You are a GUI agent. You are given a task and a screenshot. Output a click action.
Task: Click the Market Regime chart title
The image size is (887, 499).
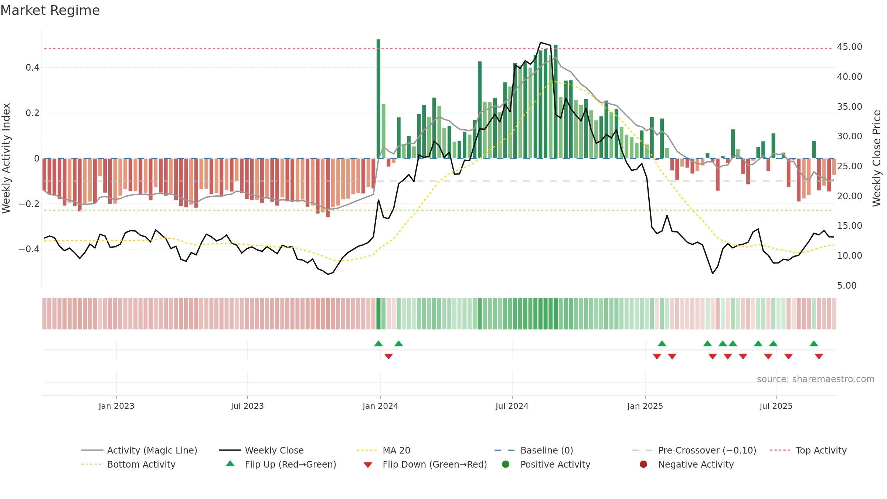click(50, 10)
